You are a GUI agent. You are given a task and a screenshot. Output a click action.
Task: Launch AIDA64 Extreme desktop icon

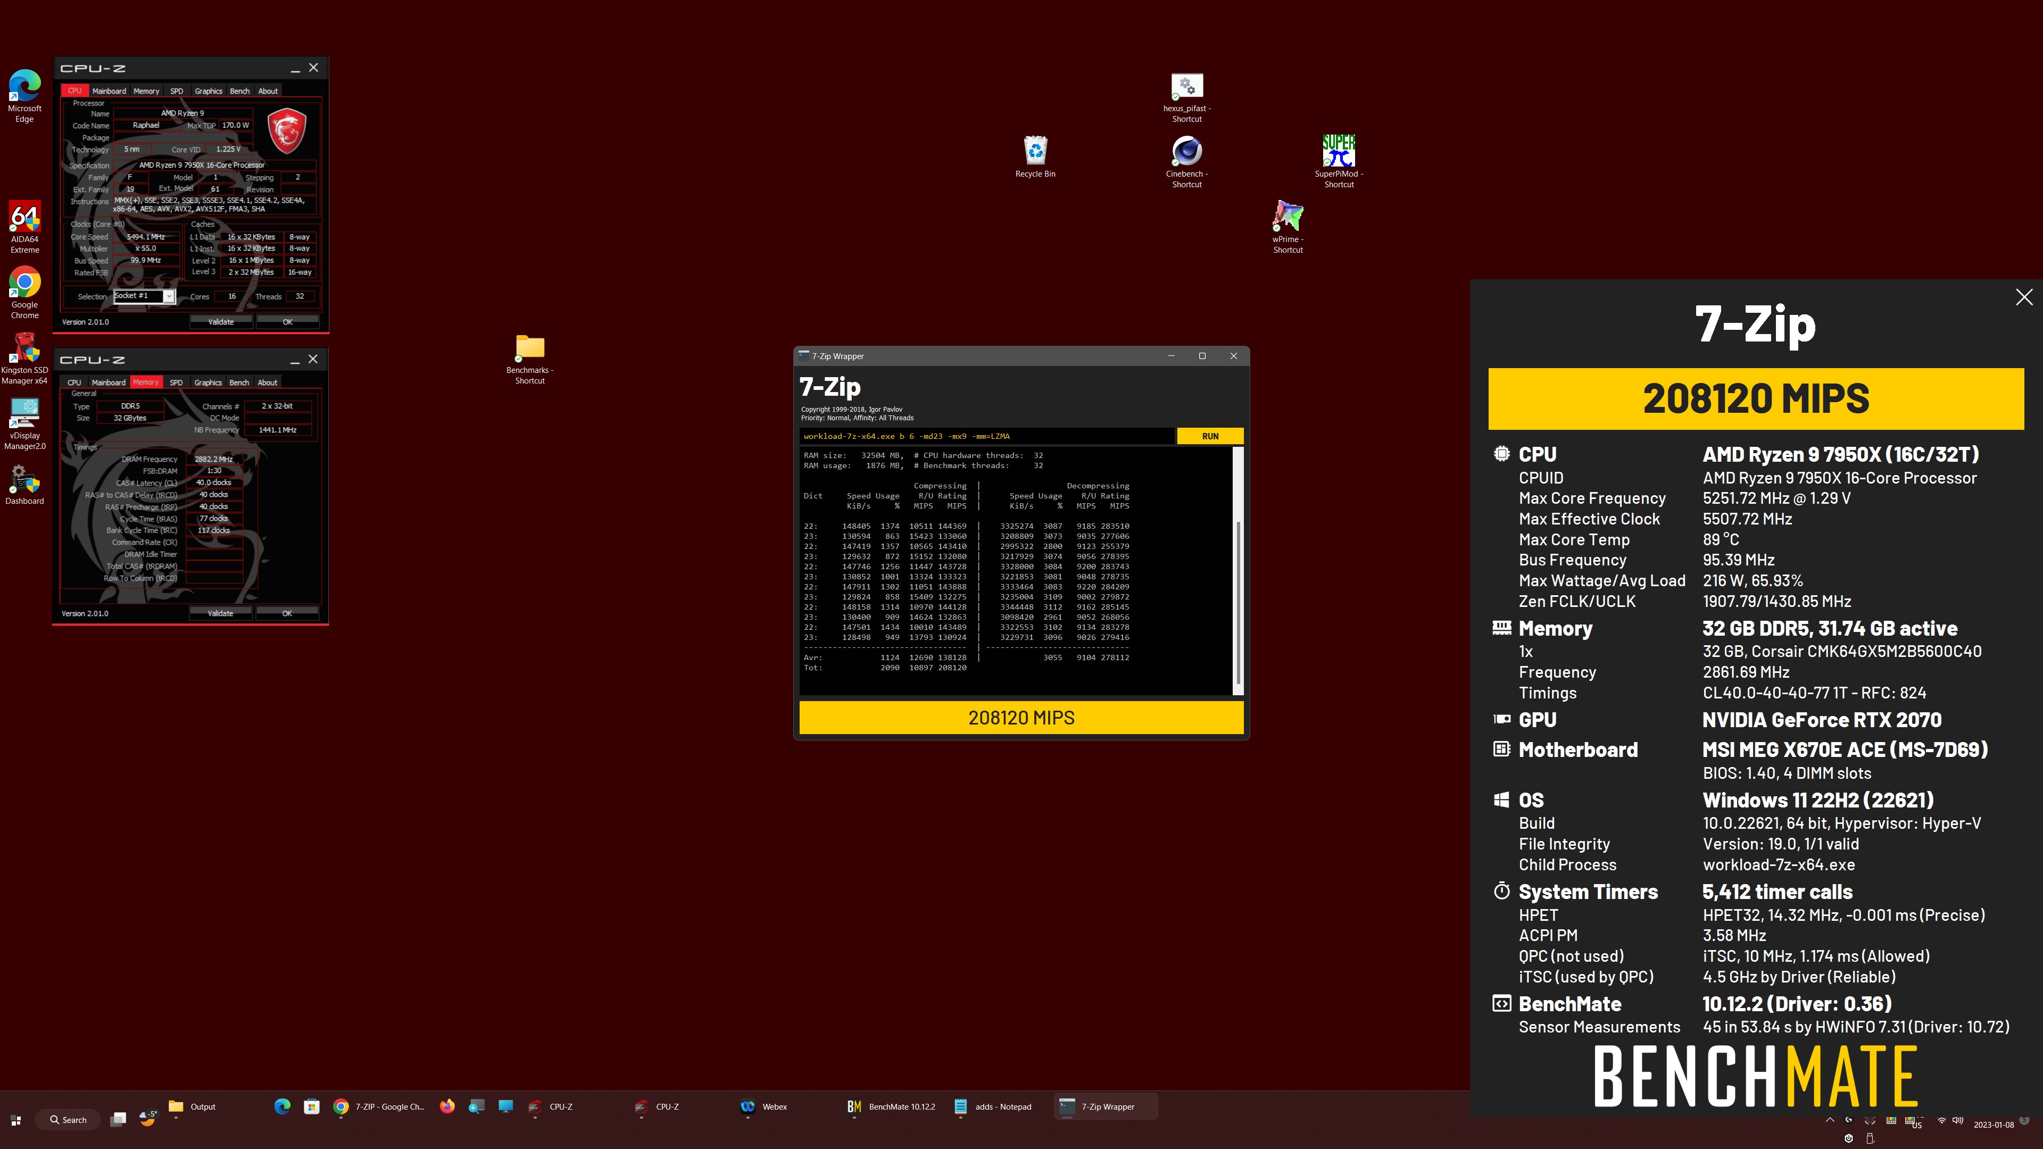pyautogui.click(x=24, y=227)
